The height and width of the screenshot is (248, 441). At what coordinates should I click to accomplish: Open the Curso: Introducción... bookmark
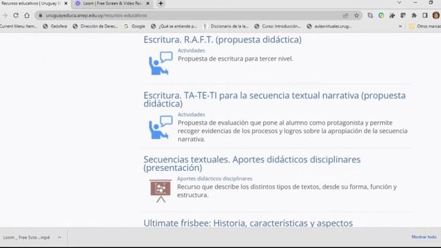[278, 26]
